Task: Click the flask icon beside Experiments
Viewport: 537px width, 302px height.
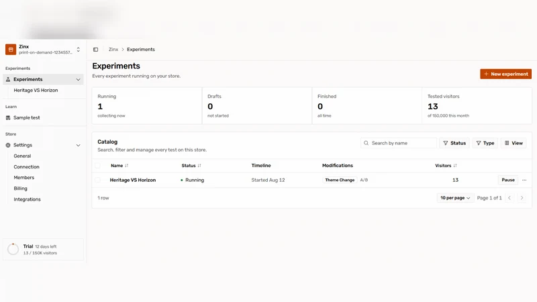Action: click(8, 79)
